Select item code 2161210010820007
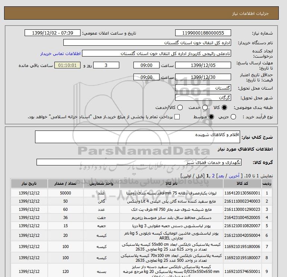This screenshot has width=287, height=277. (242, 226)
